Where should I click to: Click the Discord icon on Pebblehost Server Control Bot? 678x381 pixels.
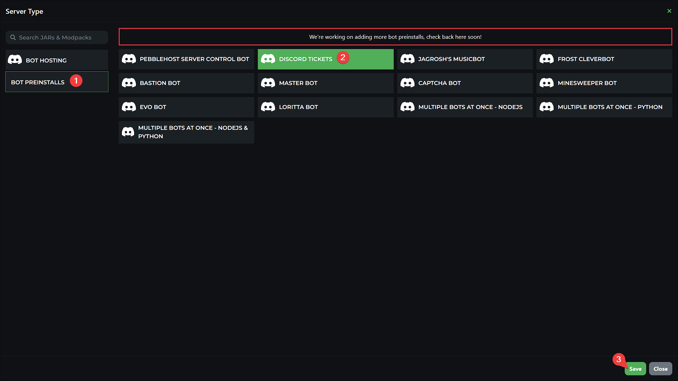tap(129, 59)
